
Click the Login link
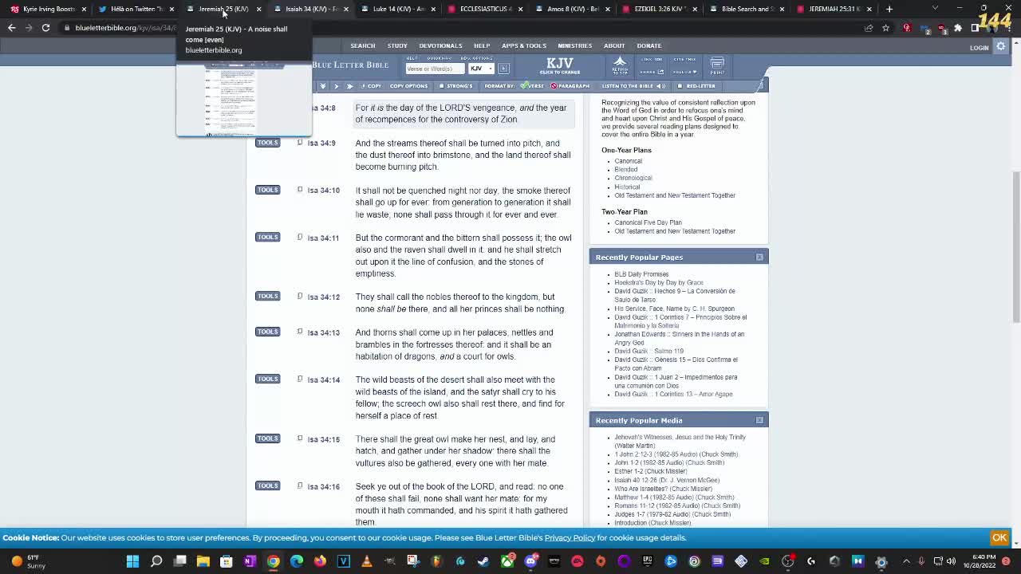(x=979, y=48)
